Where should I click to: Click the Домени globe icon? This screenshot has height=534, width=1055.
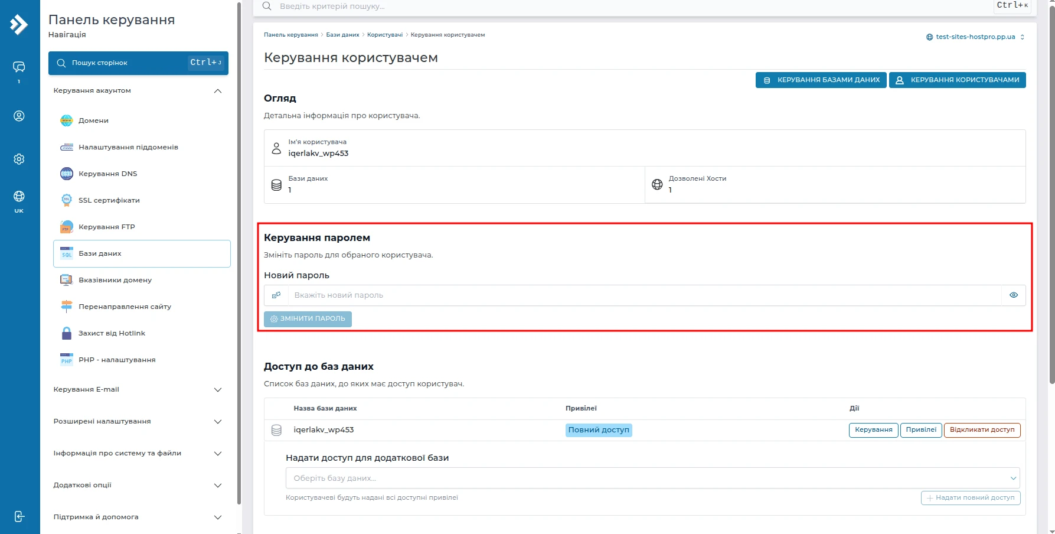tap(67, 121)
